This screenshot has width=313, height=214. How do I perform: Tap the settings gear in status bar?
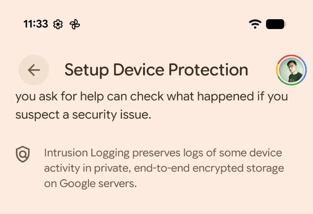pyautogui.click(x=58, y=25)
